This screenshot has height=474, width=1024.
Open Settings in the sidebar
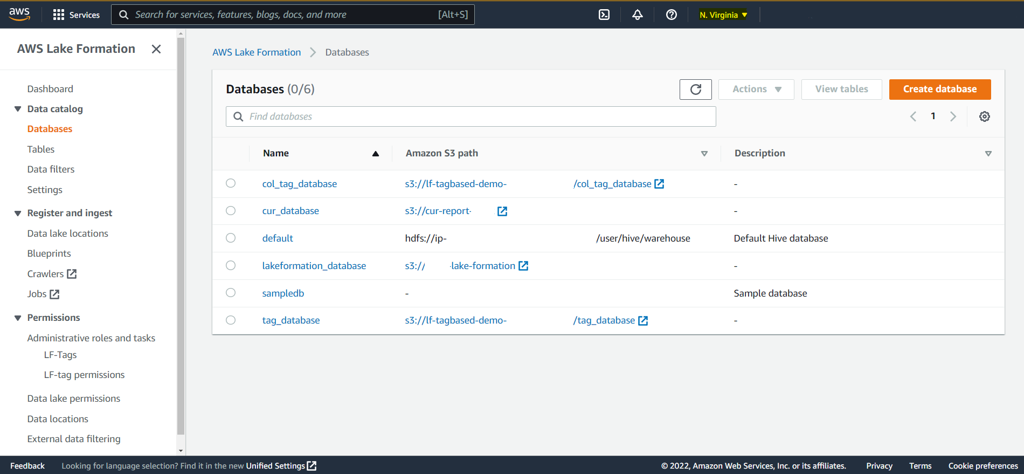(x=45, y=190)
